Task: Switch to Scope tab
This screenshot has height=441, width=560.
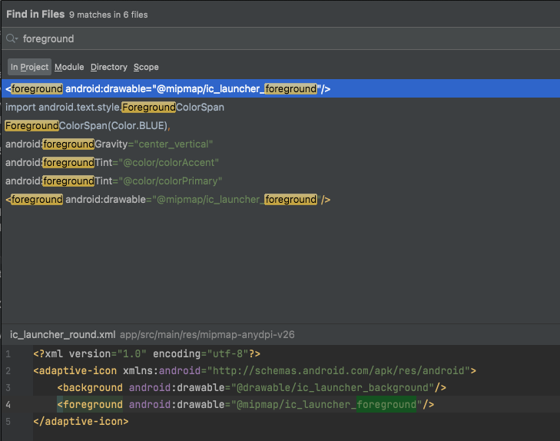Action: 146,67
